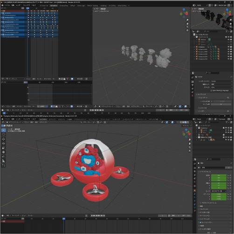Select the Measure tool in lower viewport toolbar
Screen dimensions: 234x234
(x=4, y=161)
